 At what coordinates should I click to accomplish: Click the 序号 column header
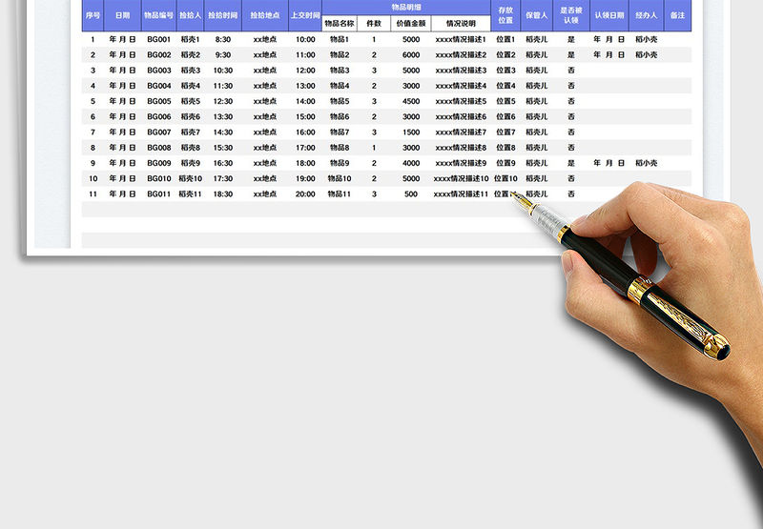(x=93, y=16)
